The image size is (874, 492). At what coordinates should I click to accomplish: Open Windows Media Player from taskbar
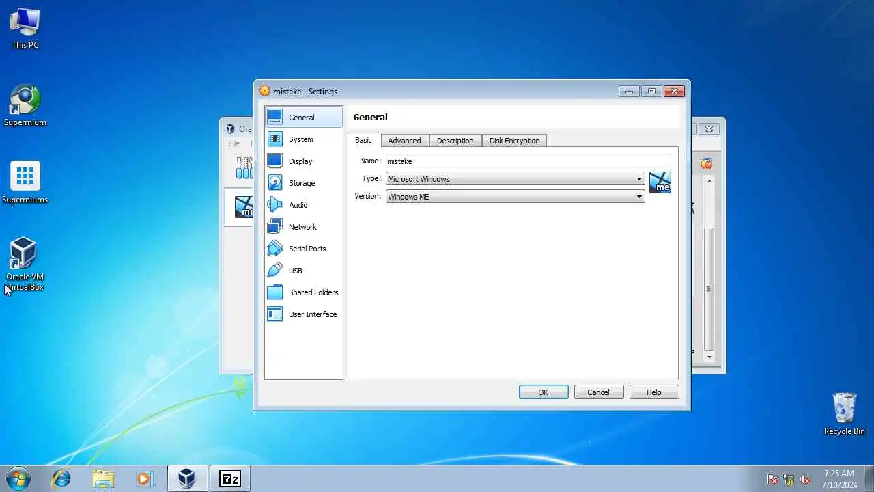tap(144, 478)
